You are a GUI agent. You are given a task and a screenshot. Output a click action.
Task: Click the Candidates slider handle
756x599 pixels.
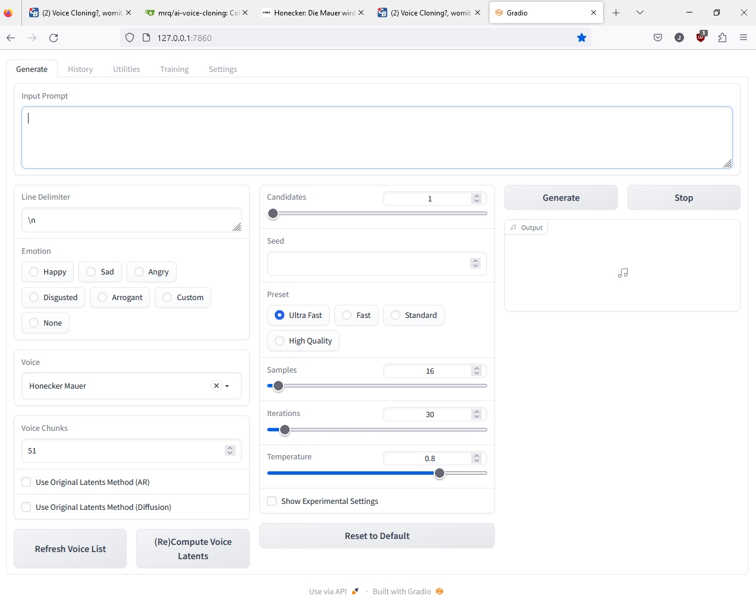(x=273, y=213)
